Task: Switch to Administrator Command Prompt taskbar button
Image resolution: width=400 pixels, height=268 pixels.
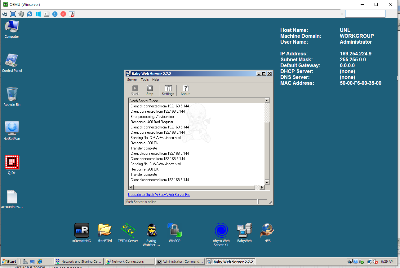Action: [x=180, y=262]
